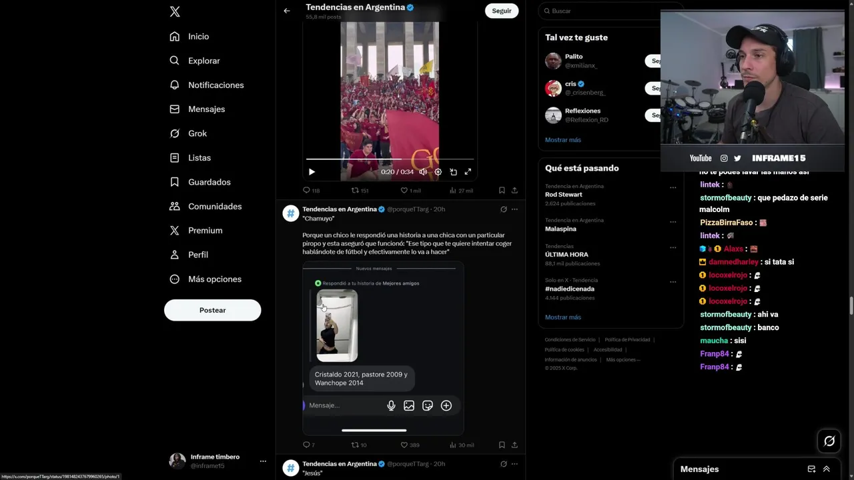Open more options for #nadiedicenada trend
The height and width of the screenshot is (480, 854).
click(673, 282)
